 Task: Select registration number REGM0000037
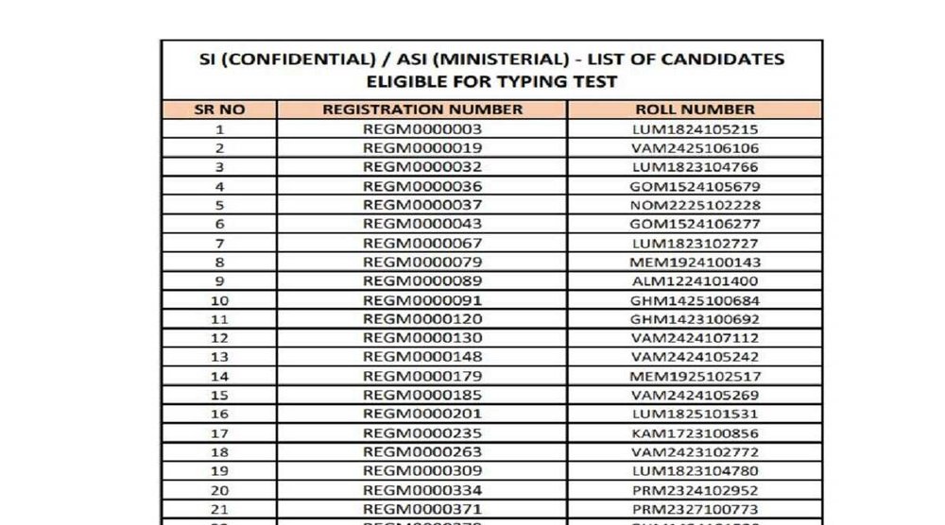click(422, 205)
